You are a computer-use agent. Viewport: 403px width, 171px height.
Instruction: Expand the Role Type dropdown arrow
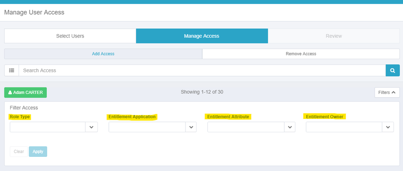point(92,127)
